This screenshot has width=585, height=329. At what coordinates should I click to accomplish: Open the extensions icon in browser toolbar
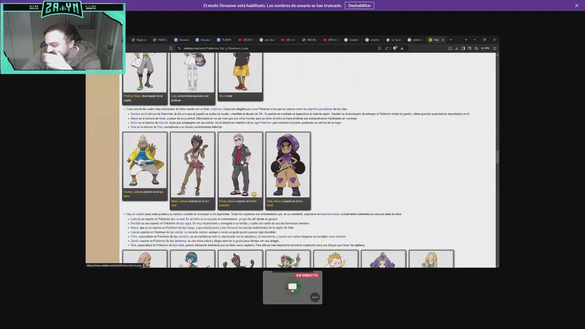[450, 48]
